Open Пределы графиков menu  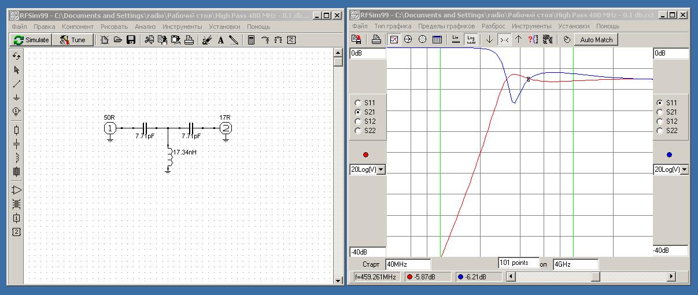(446, 26)
